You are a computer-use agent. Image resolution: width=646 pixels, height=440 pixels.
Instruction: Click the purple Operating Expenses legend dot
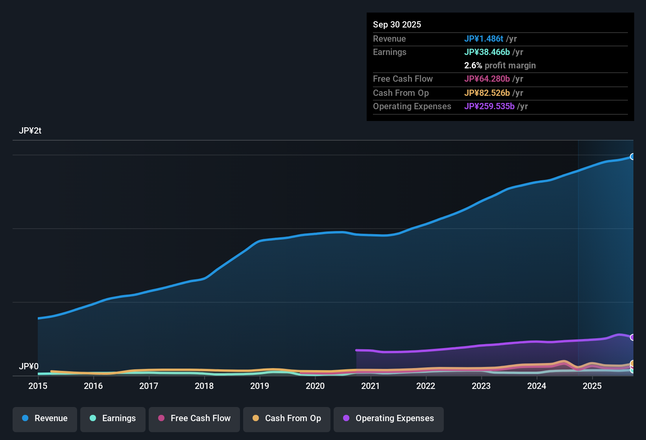coord(346,418)
